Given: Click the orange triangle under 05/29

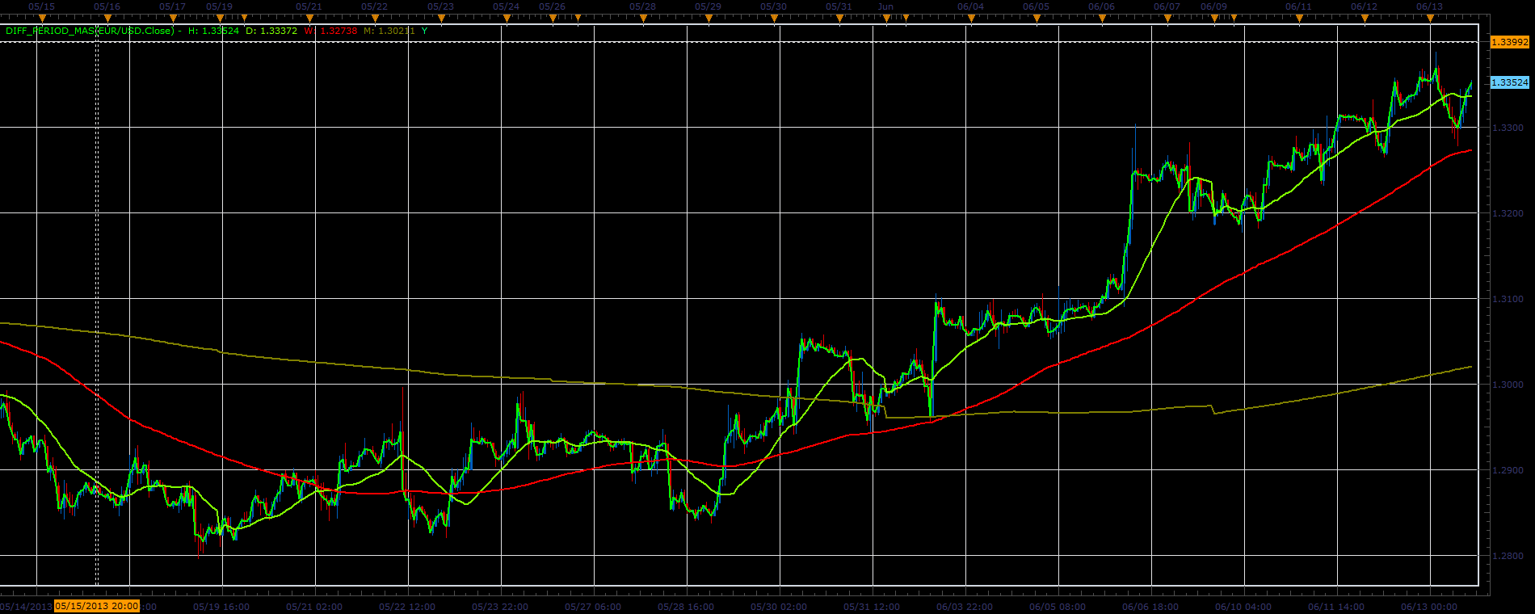Looking at the screenshot, I should point(708,18).
